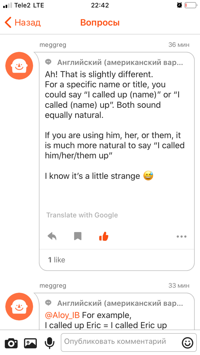Open the three-dots more options menu
Viewport: 200px width, 355px height.
181,237
